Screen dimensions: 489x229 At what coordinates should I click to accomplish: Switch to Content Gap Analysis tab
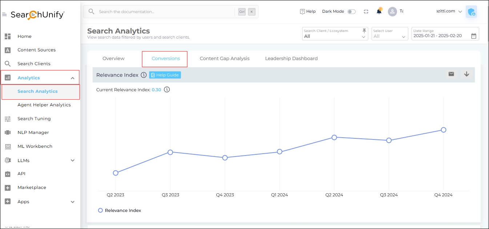(x=224, y=59)
